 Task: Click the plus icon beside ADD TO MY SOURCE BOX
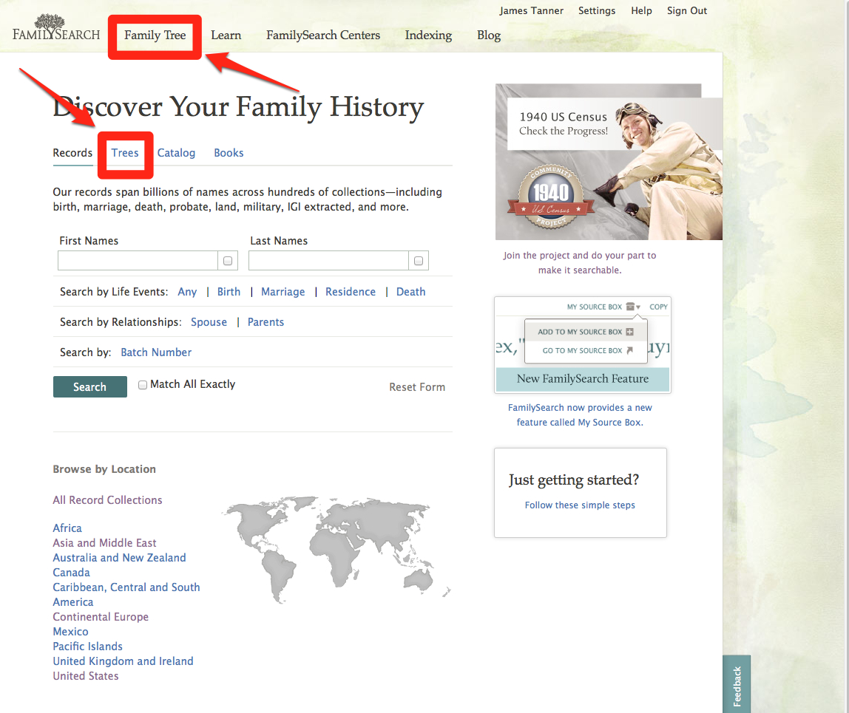(629, 332)
